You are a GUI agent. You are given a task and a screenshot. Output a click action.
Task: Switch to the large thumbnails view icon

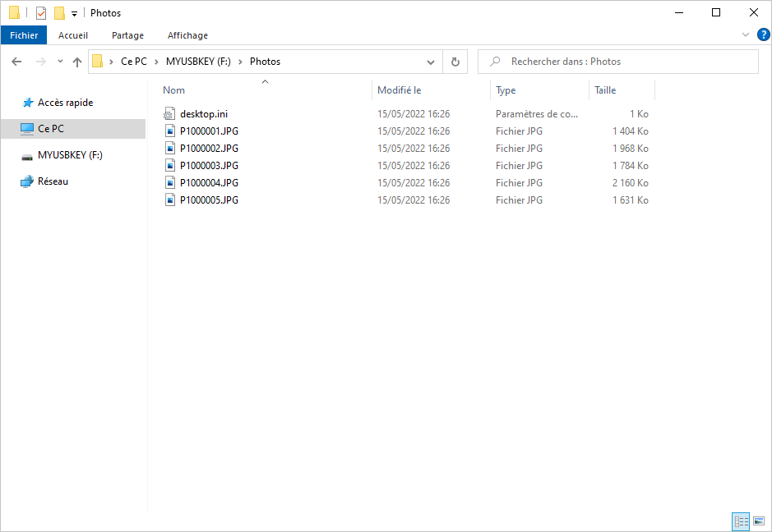click(759, 521)
